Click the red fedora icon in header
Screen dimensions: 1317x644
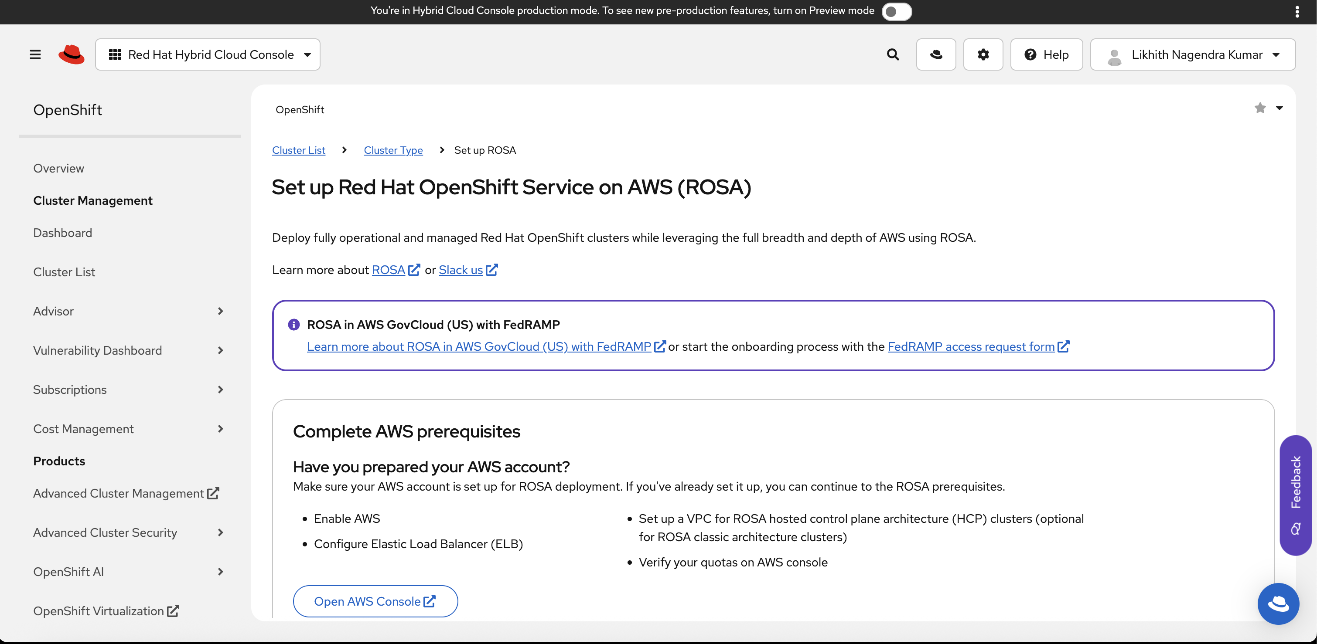point(935,54)
